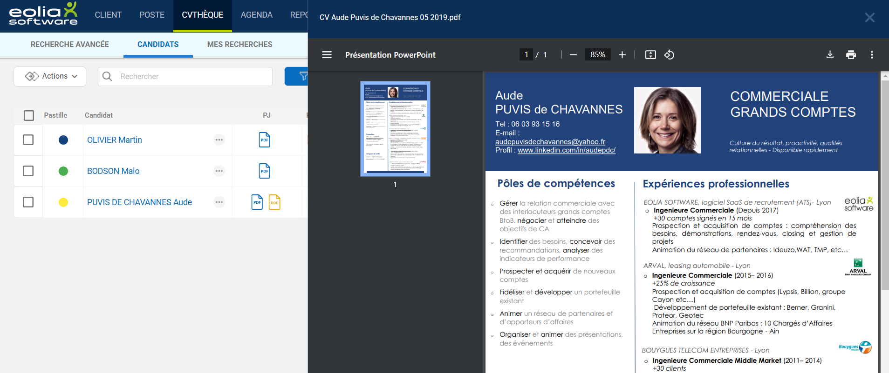889x373 pixels.
Task: Select page 1 thumbnail in sidebar
Action: (395, 129)
